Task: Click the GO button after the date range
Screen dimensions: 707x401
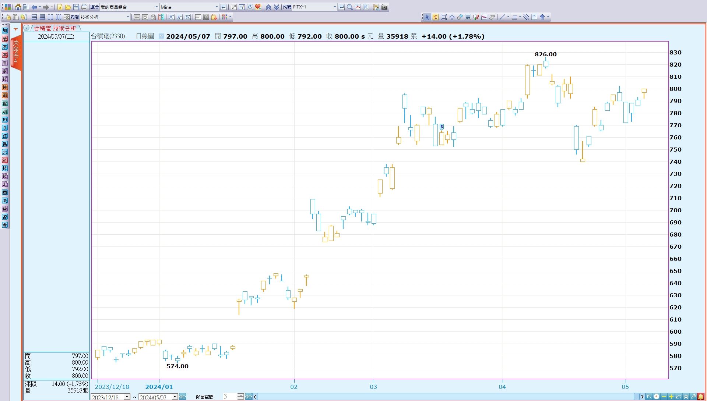Action: [183, 397]
